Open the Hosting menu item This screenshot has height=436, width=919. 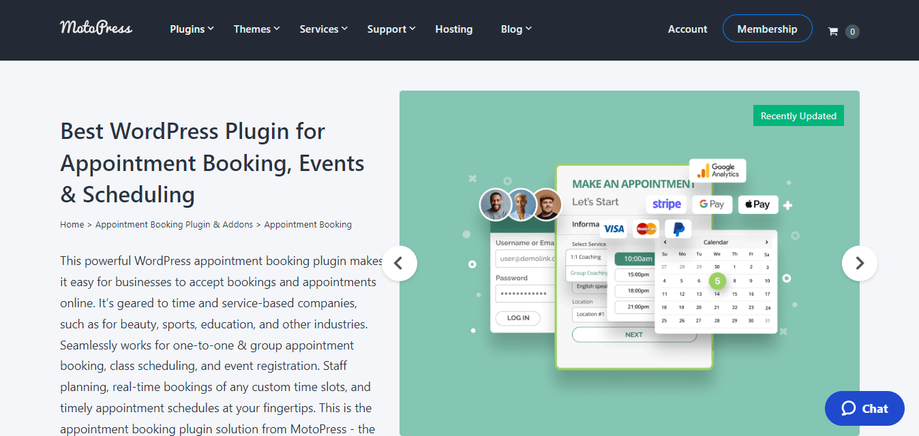[x=454, y=29]
